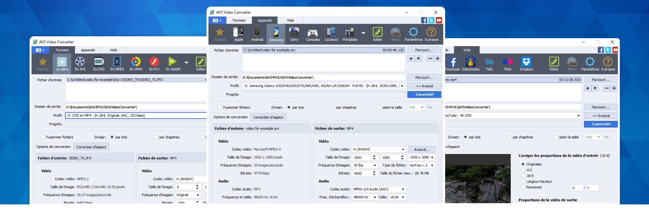The width and height of the screenshot is (649, 212).
Task: Select 'par chapitres' radio in center window
Action: coord(333,108)
